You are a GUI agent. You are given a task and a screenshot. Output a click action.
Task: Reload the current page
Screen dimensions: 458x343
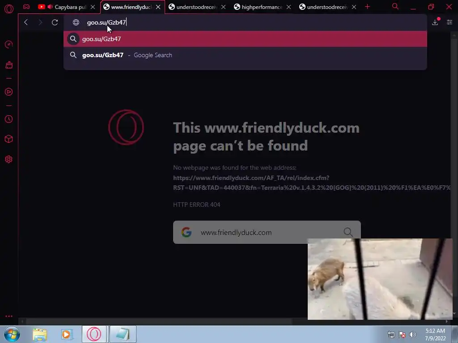(x=55, y=22)
